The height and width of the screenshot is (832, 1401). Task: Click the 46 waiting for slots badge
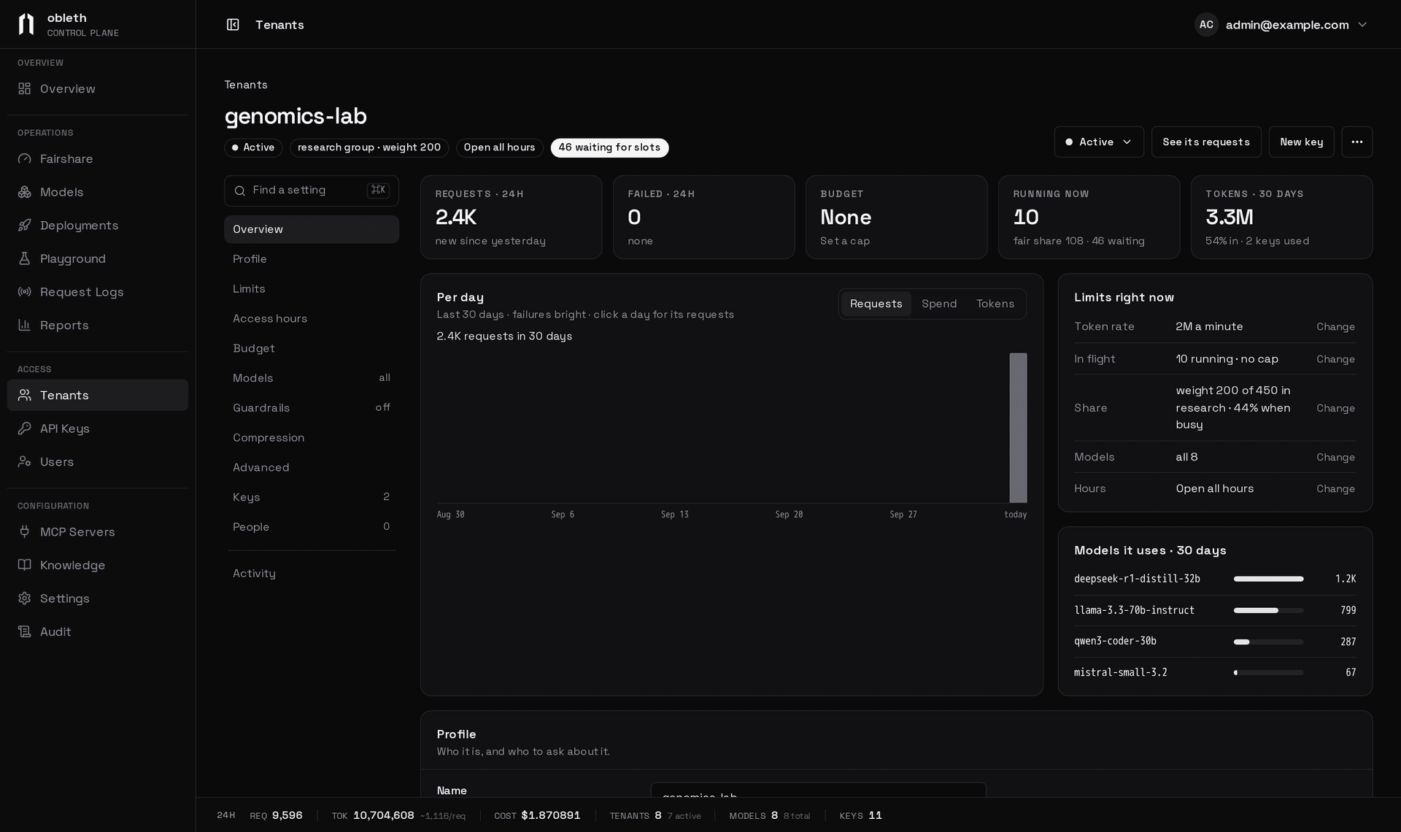tap(609, 147)
